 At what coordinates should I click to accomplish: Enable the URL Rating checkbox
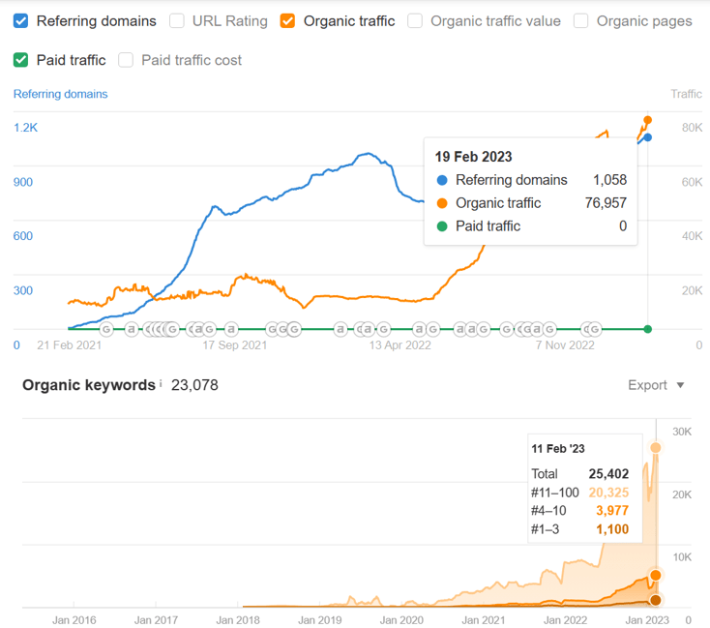pos(177,20)
